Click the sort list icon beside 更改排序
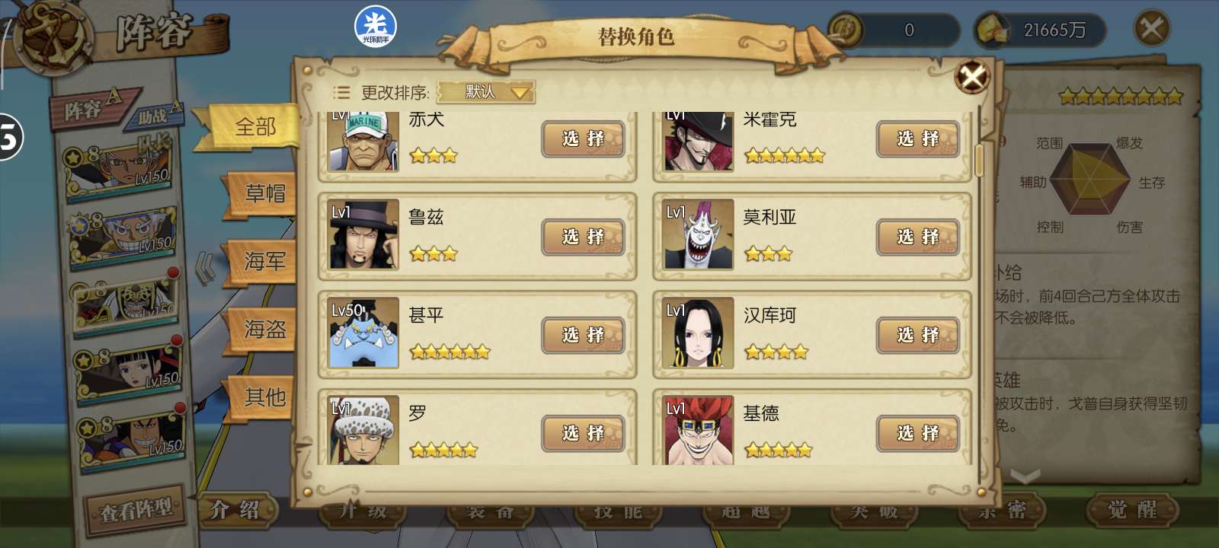This screenshot has width=1219, height=548. coord(341,93)
